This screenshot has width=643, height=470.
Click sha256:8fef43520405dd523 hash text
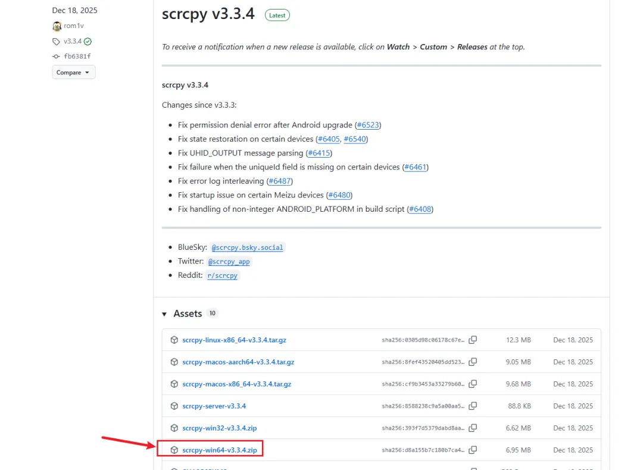tap(423, 362)
